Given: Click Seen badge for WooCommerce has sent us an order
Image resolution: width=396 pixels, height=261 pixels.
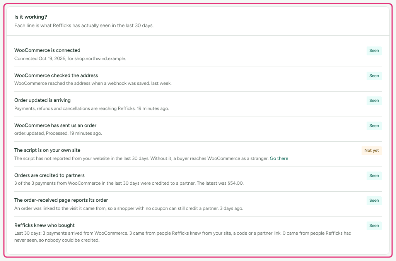Looking at the screenshot, I should click(x=374, y=126).
